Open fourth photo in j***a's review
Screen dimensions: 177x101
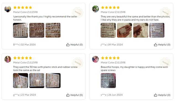coord(157,30)
